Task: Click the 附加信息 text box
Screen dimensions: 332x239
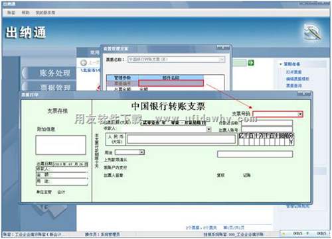Action: (x=60, y=145)
